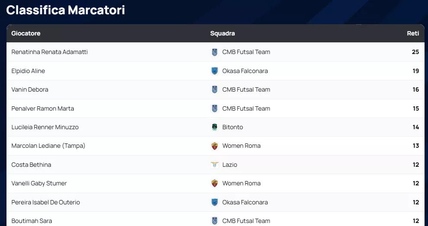The image size is (428, 226).
Task: Open Lucileia Renner Minuzzo's entry
Action: click(45, 127)
